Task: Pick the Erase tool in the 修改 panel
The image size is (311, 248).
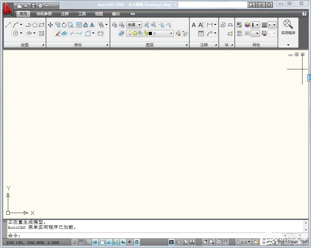Action: point(57,33)
